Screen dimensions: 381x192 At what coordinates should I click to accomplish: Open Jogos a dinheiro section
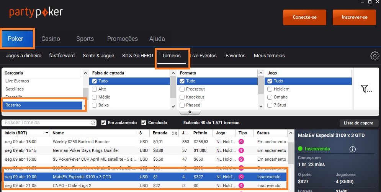(24, 56)
